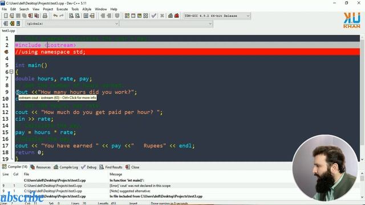Click the Stop Execution X icon

point(162,16)
